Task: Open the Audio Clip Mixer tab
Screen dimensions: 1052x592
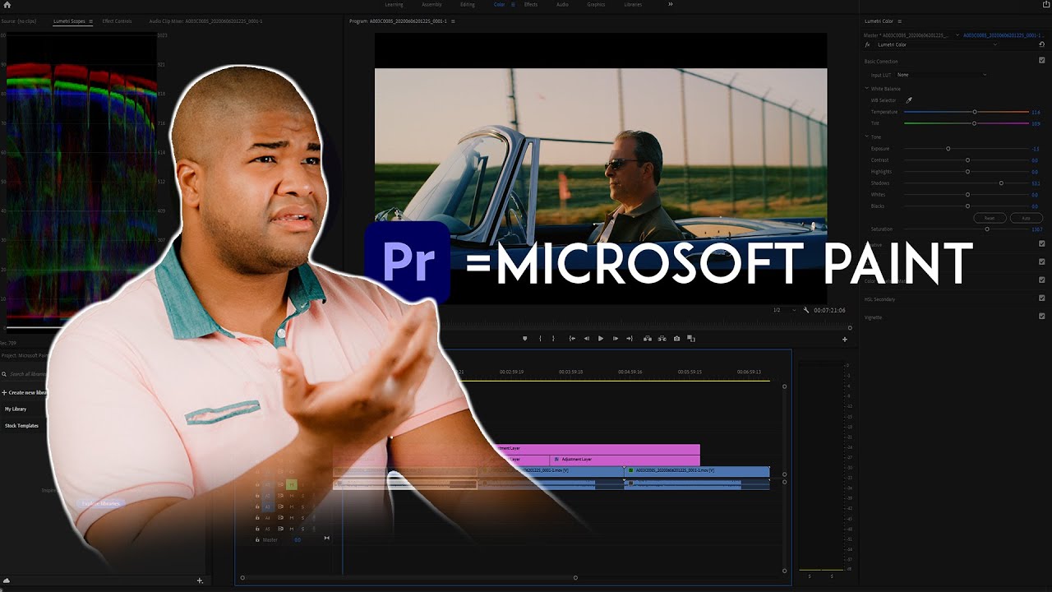Action: [205, 21]
